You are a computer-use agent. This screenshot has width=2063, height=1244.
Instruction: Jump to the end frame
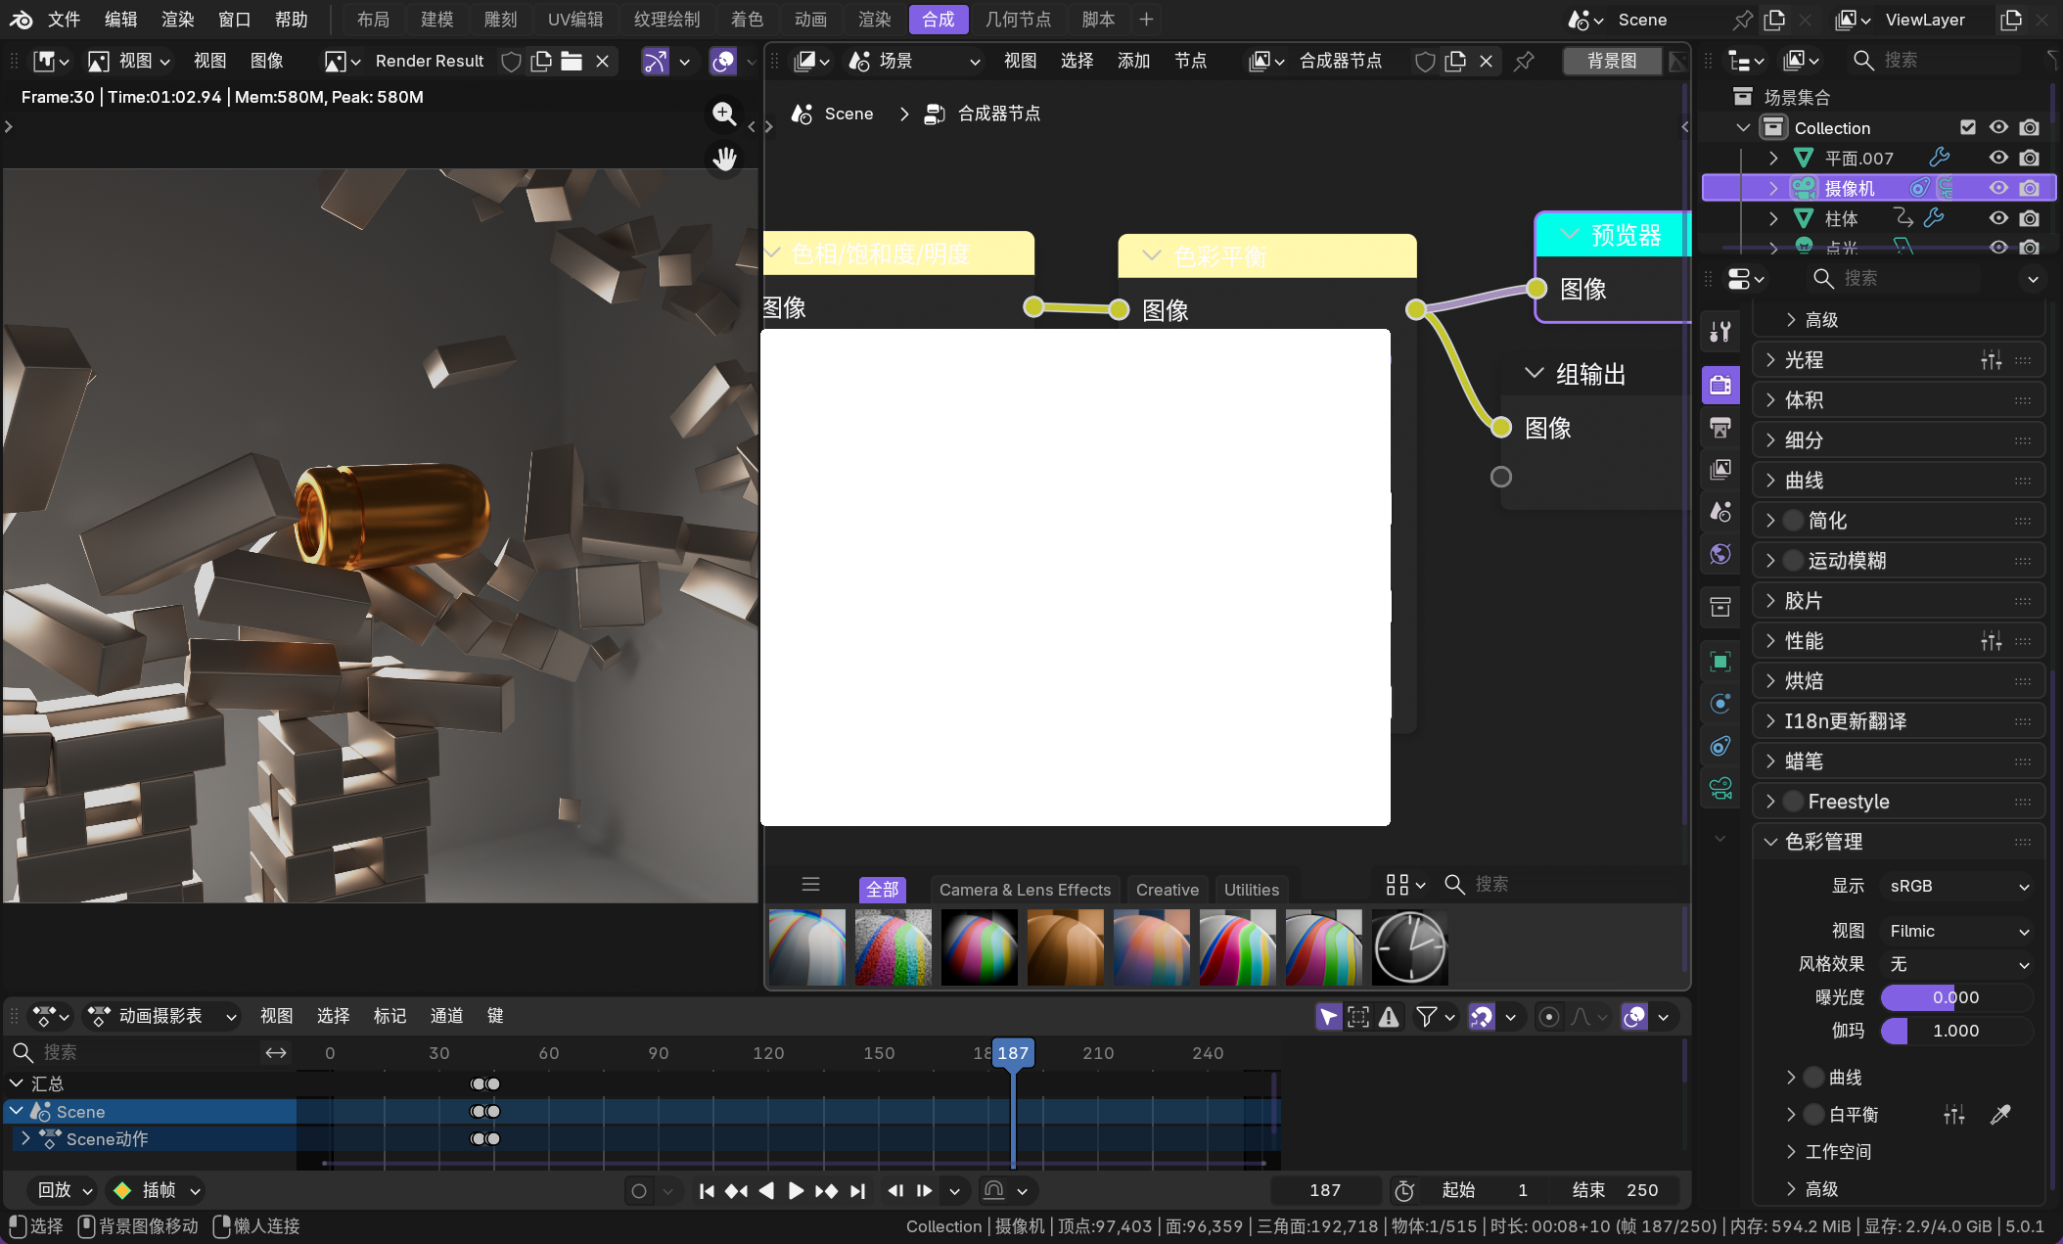click(858, 1190)
